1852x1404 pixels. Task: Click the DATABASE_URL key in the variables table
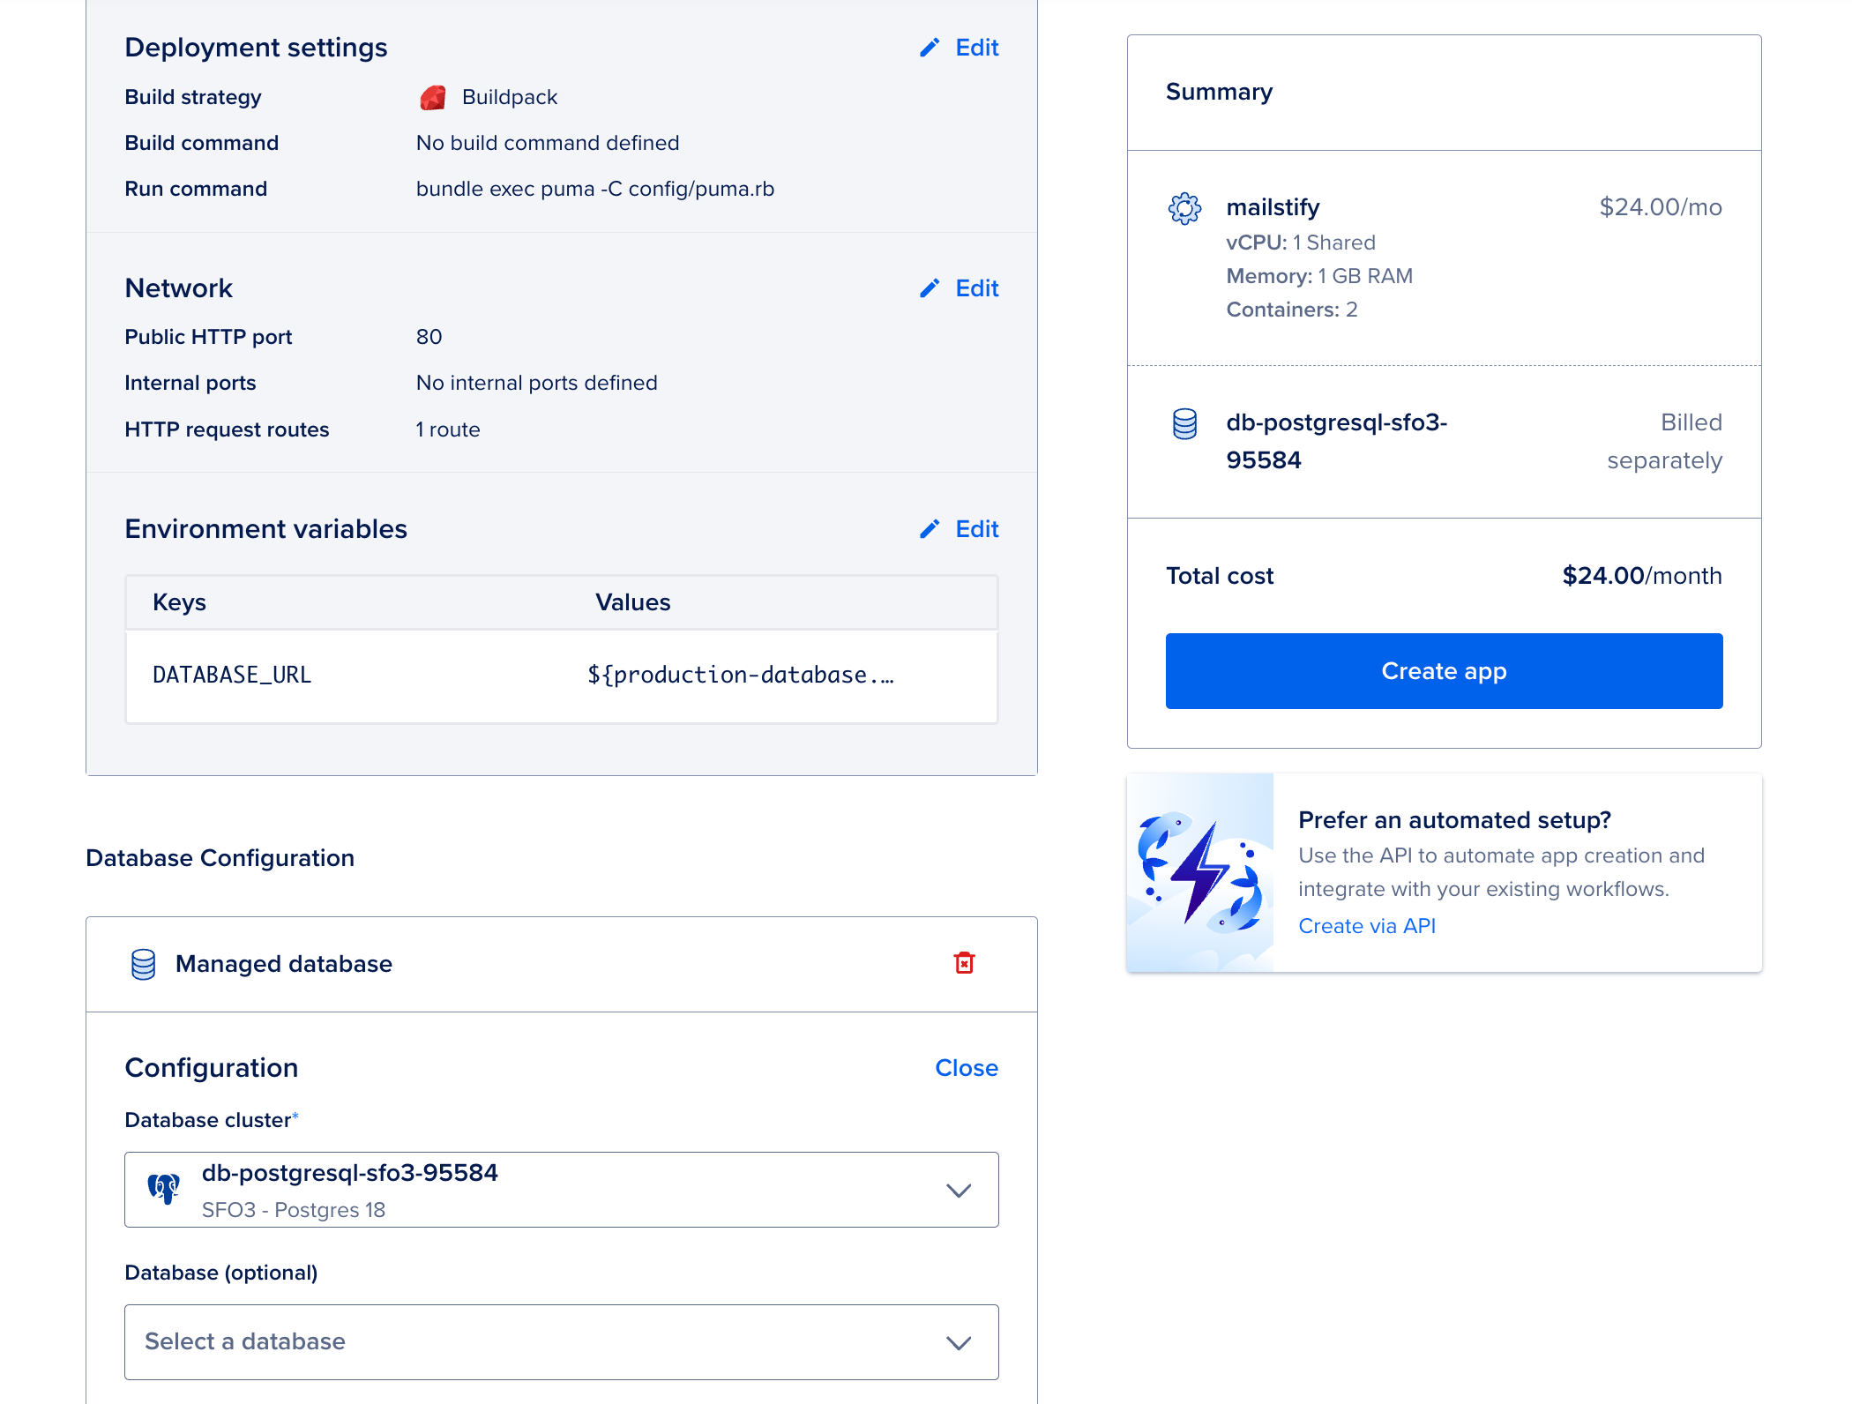click(x=232, y=676)
